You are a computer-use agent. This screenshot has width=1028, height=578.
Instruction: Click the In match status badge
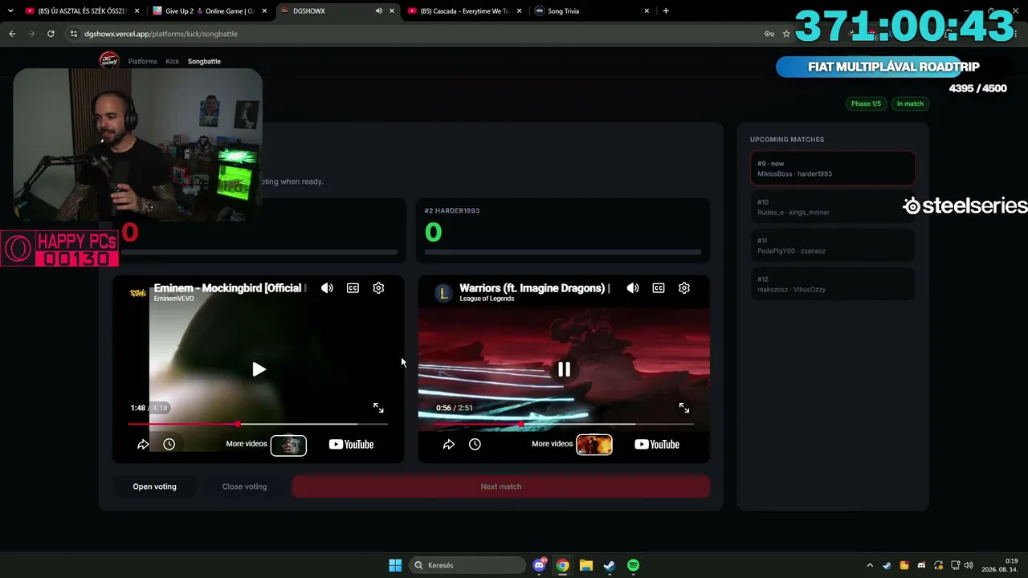coord(910,104)
